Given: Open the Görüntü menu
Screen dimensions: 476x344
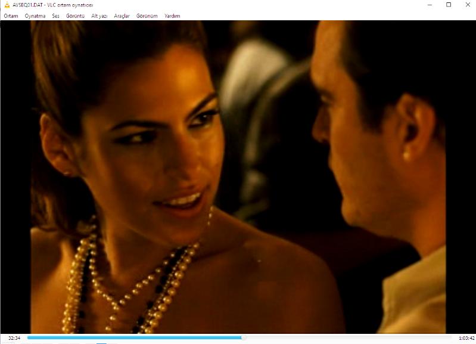Looking at the screenshot, I should [75, 16].
